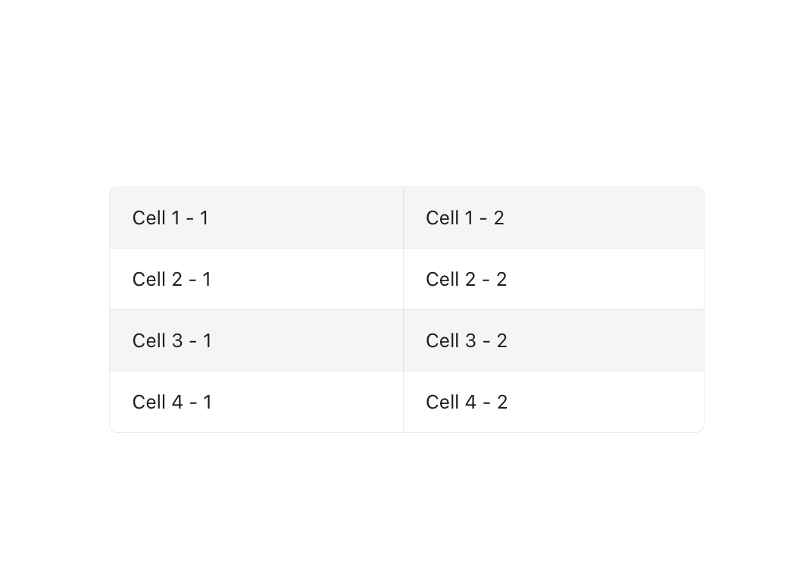Click empty space right of "Cell 2 - 1" text
This screenshot has width=806, height=567.
[307, 280]
